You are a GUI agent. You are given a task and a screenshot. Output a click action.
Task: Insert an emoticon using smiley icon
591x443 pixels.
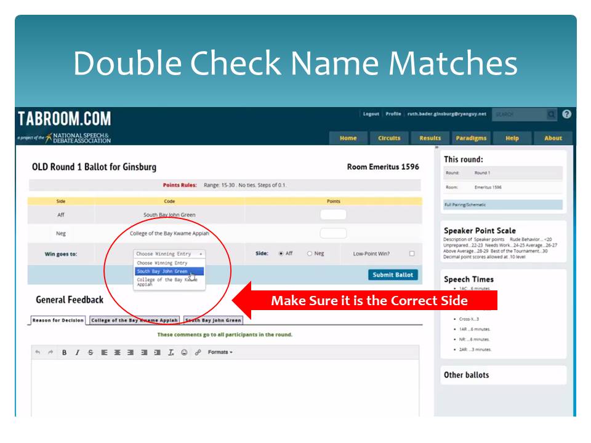pos(184,353)
